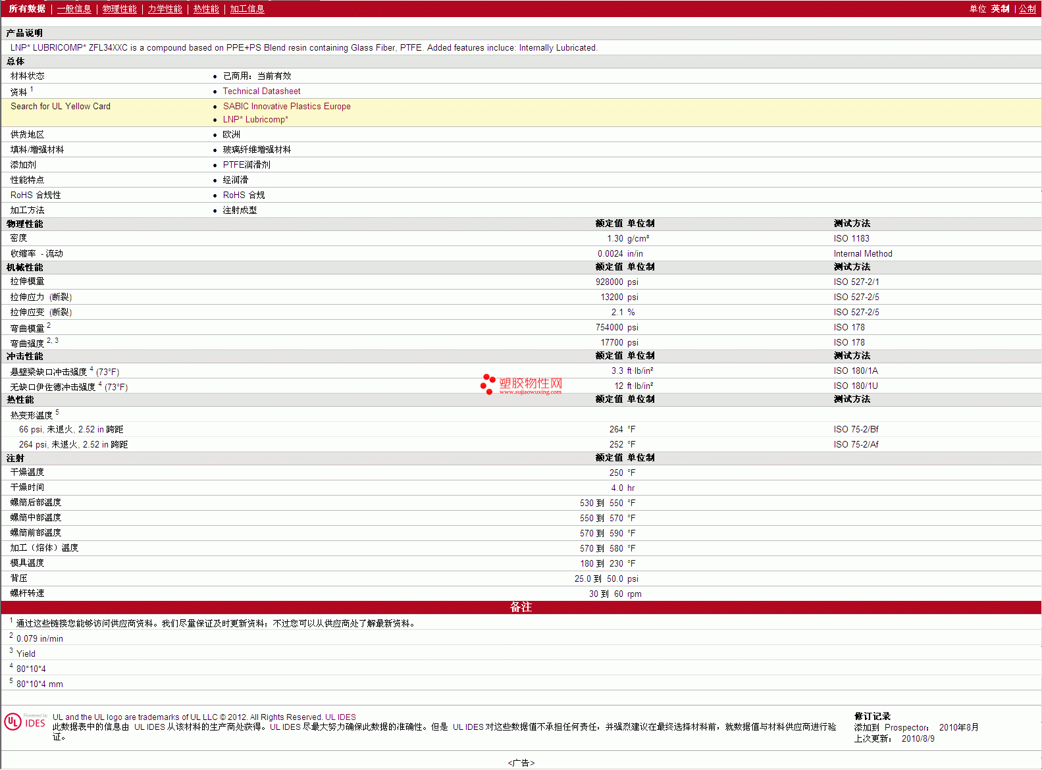Click ISO 1183 test method
1042x770 pixels.
pos(851,239)
